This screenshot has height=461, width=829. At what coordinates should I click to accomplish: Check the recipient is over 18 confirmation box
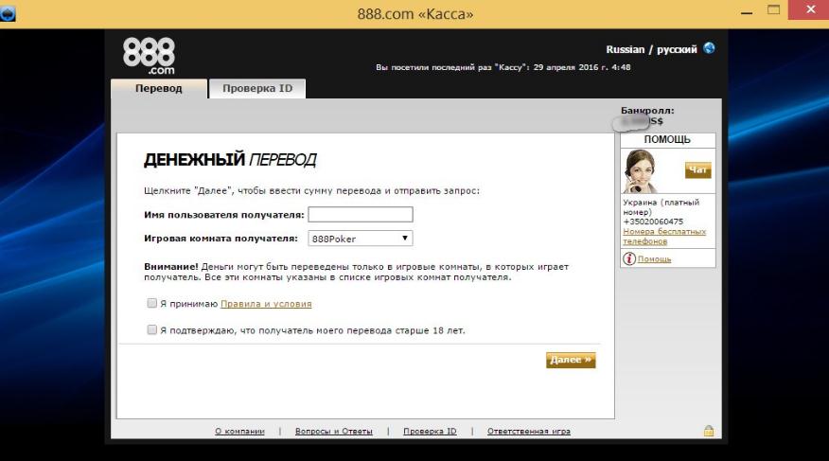[x=151, y=330]
